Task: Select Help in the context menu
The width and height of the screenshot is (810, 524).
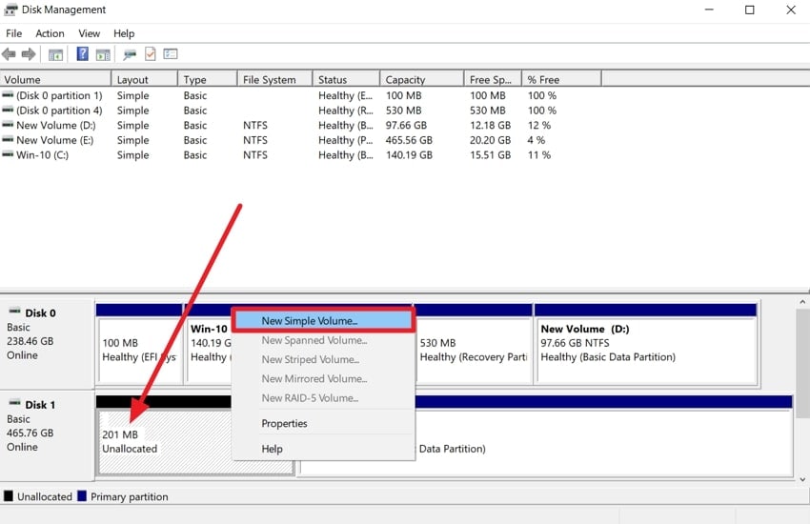Action: tap(323, 449)
